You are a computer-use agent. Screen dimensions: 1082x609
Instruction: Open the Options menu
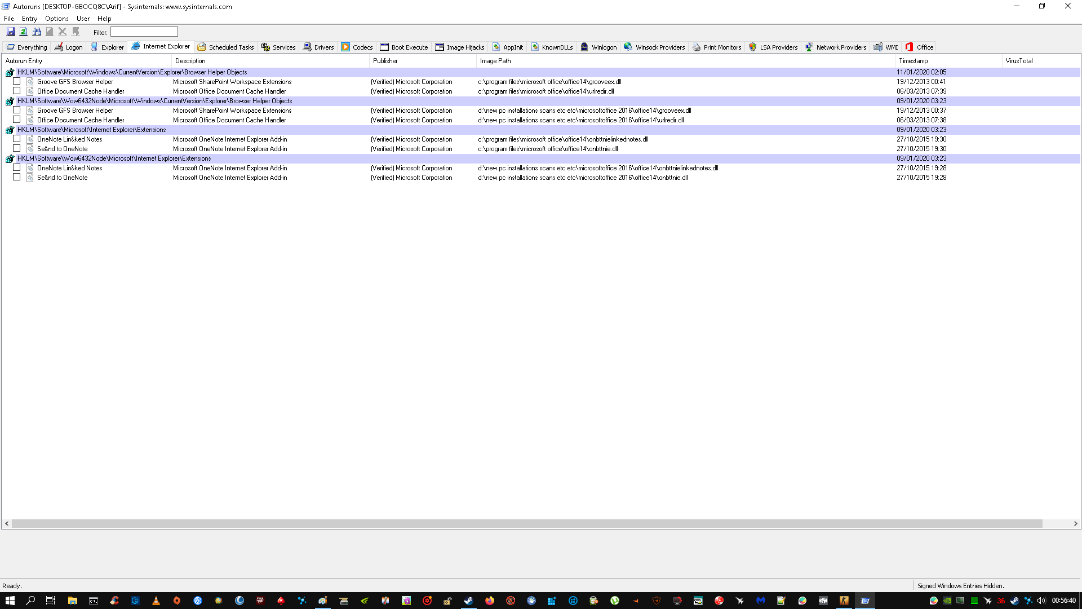pyautogui.click(x=56, y=19)
